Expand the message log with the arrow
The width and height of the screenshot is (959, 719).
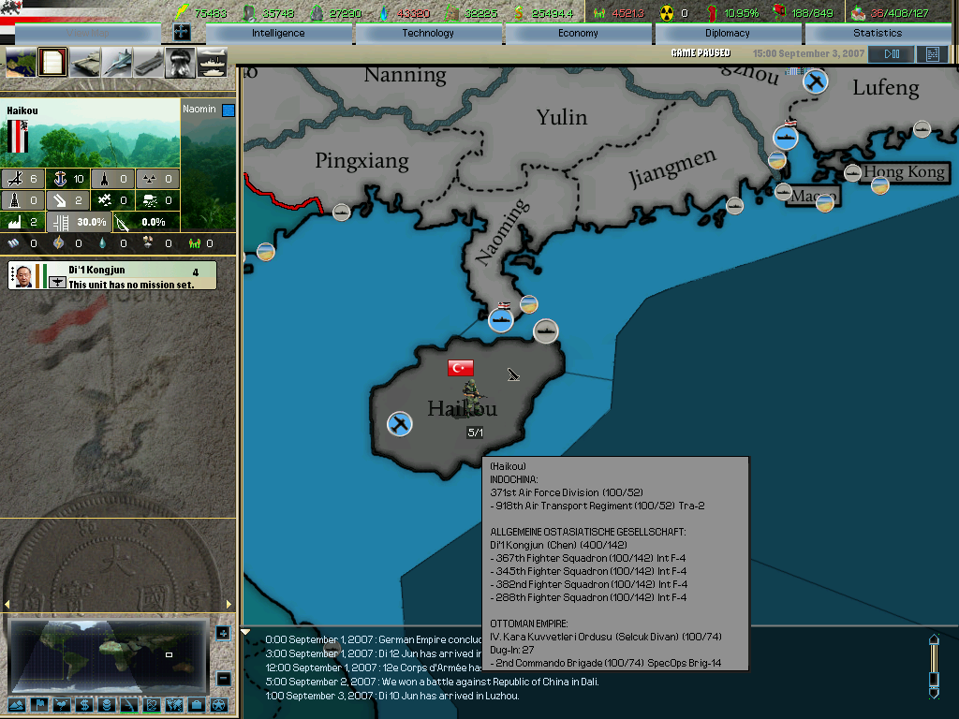(247, 633)
